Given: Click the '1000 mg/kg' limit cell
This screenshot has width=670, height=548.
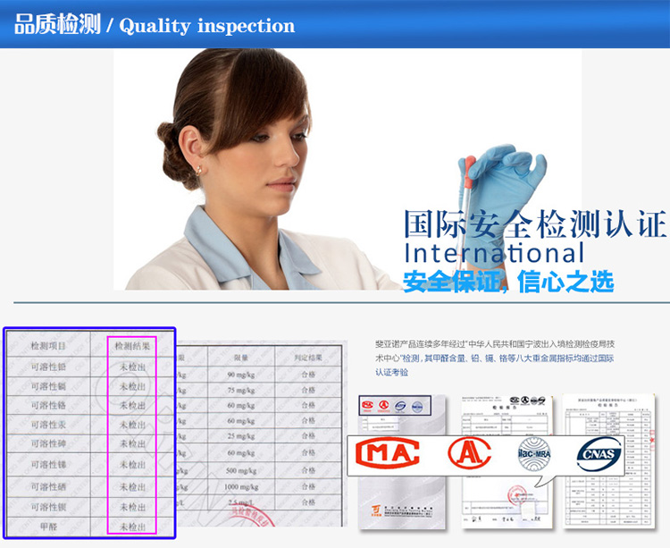Looking at the screenshot, I should tap(241, 487).
